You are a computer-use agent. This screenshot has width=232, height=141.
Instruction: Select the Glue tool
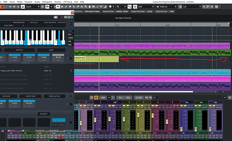78,7
